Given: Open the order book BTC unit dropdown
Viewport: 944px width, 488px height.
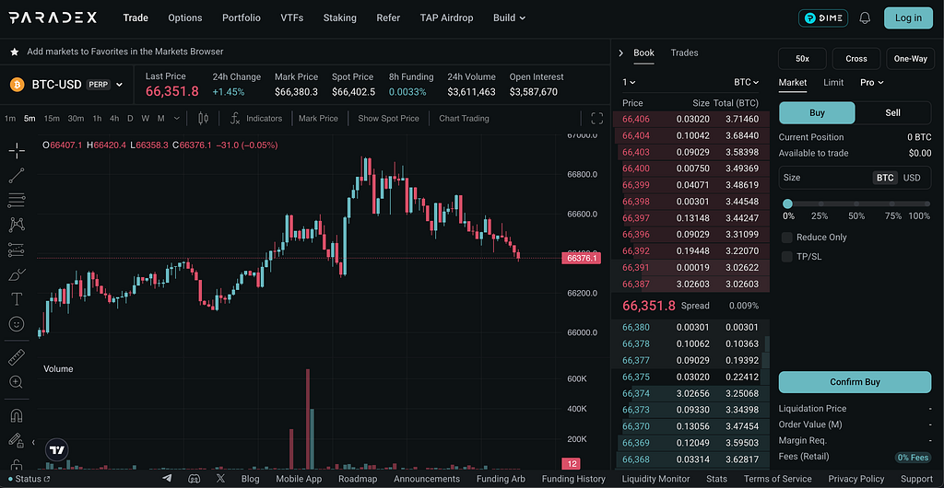Looking at the screenshot, I should pos(747,82).
